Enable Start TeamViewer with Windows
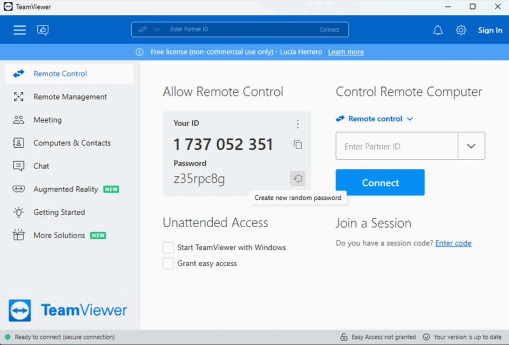Screen dimensions: 509x345 tap(169, 247)
